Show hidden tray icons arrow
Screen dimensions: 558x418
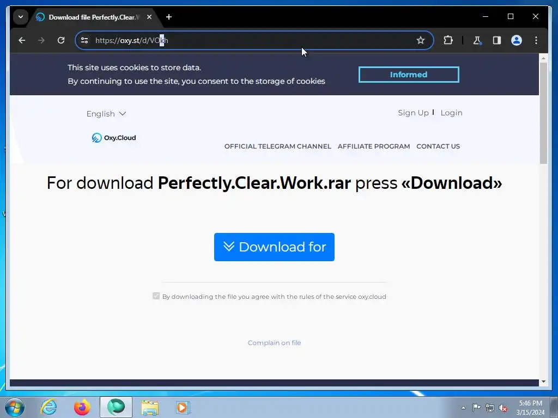point(463,408)
